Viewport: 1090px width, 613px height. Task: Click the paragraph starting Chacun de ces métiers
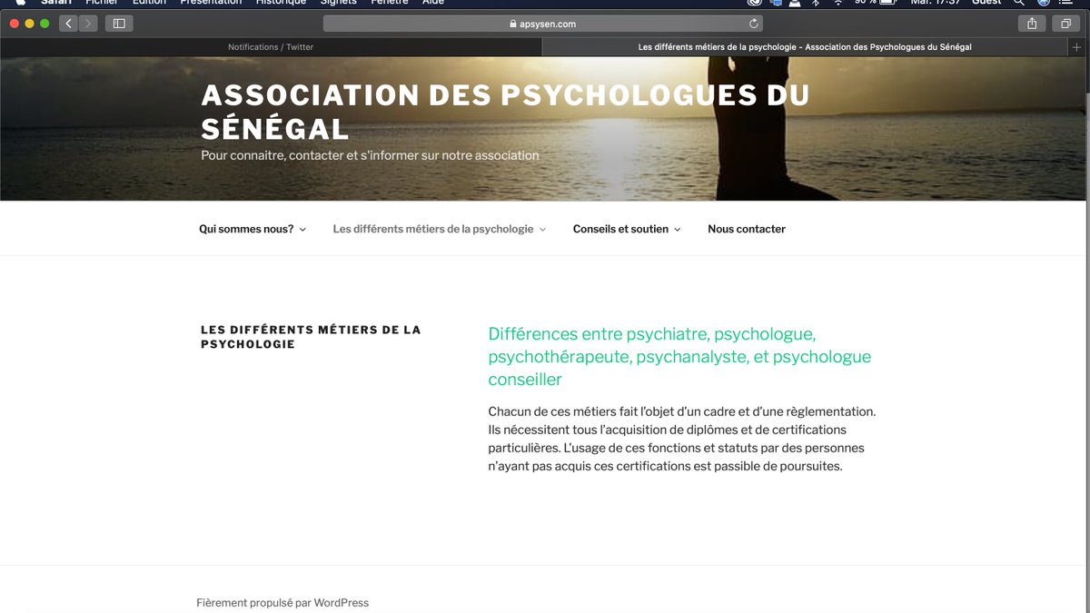coord(682,439)
